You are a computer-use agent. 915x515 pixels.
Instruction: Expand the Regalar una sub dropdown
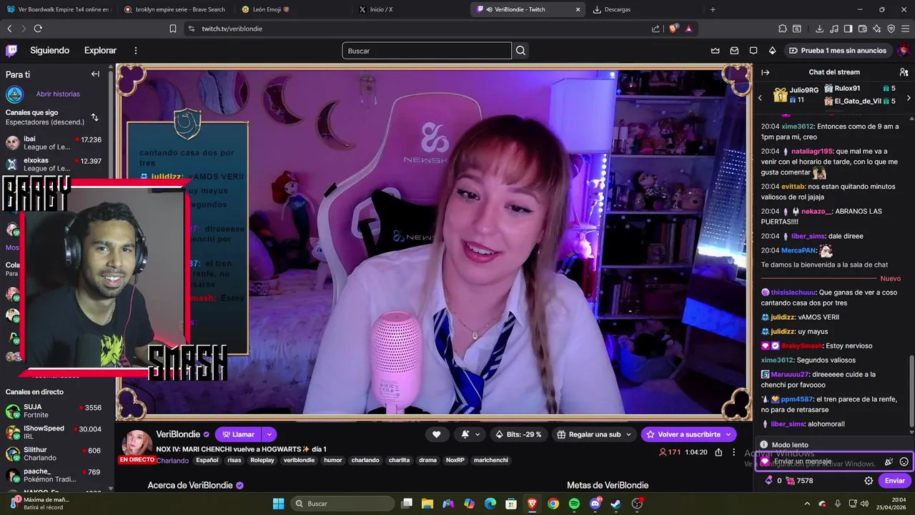pyautogui.click(x=628, y=434)
